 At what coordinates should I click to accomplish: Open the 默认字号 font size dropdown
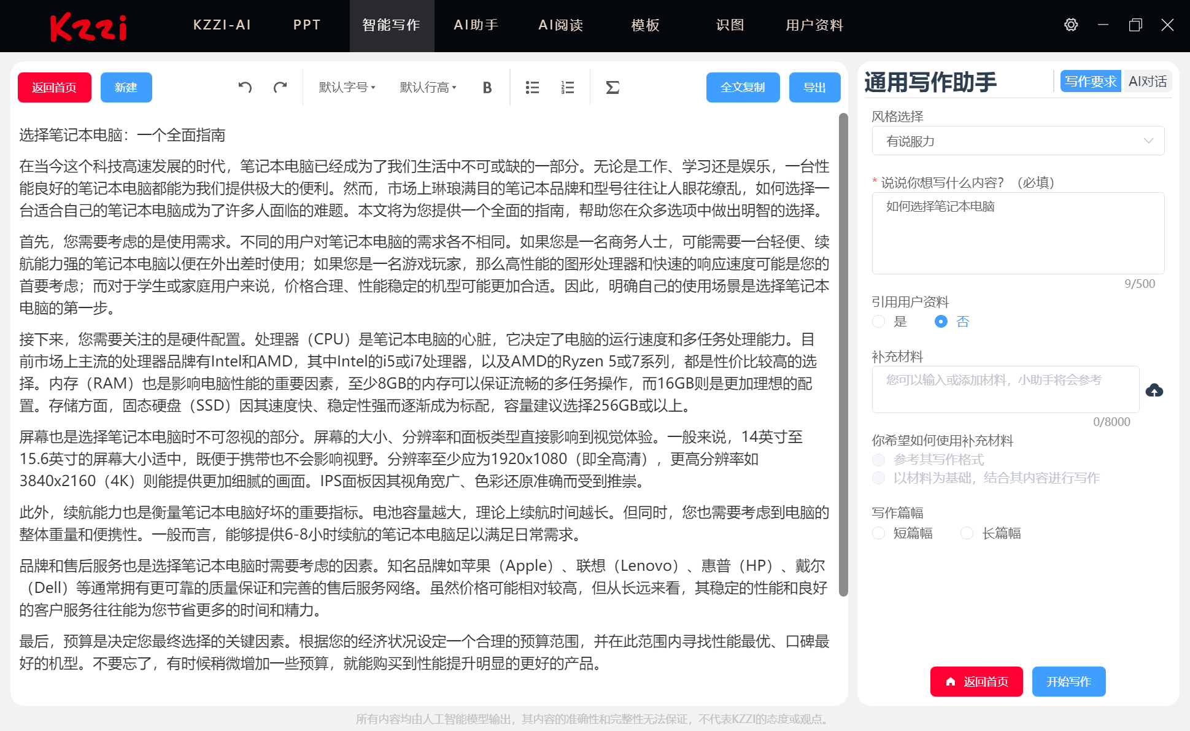[x=346, y=87]
